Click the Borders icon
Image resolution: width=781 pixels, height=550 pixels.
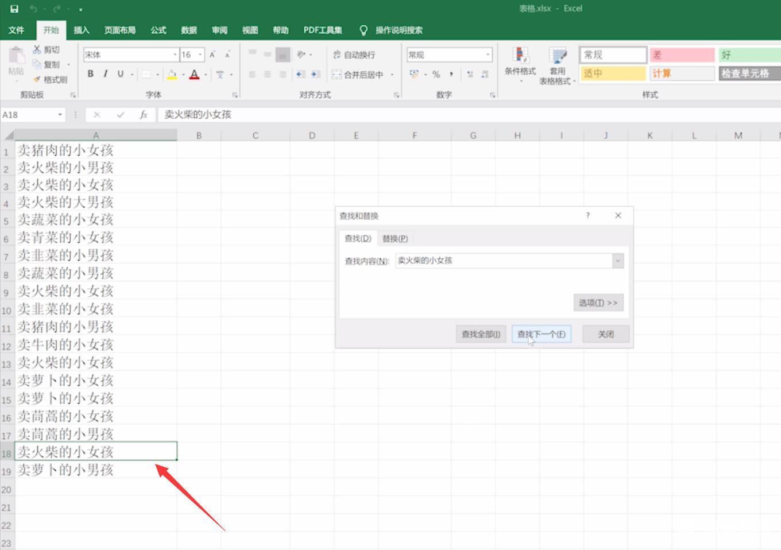146,74
